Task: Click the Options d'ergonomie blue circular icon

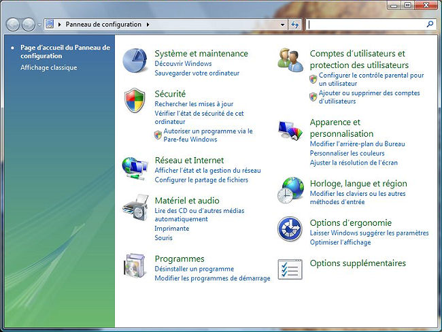Action: click(x=290, y=229)
